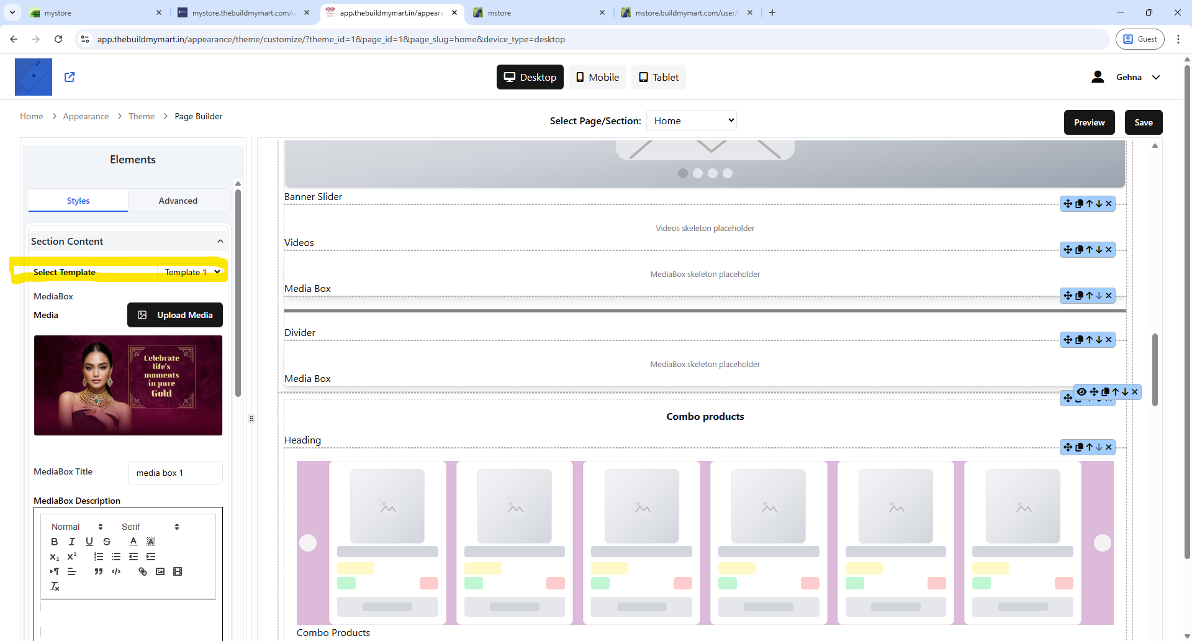Collapse the Section Content panel
1192x641 pixels.
[x=220, y=241]
